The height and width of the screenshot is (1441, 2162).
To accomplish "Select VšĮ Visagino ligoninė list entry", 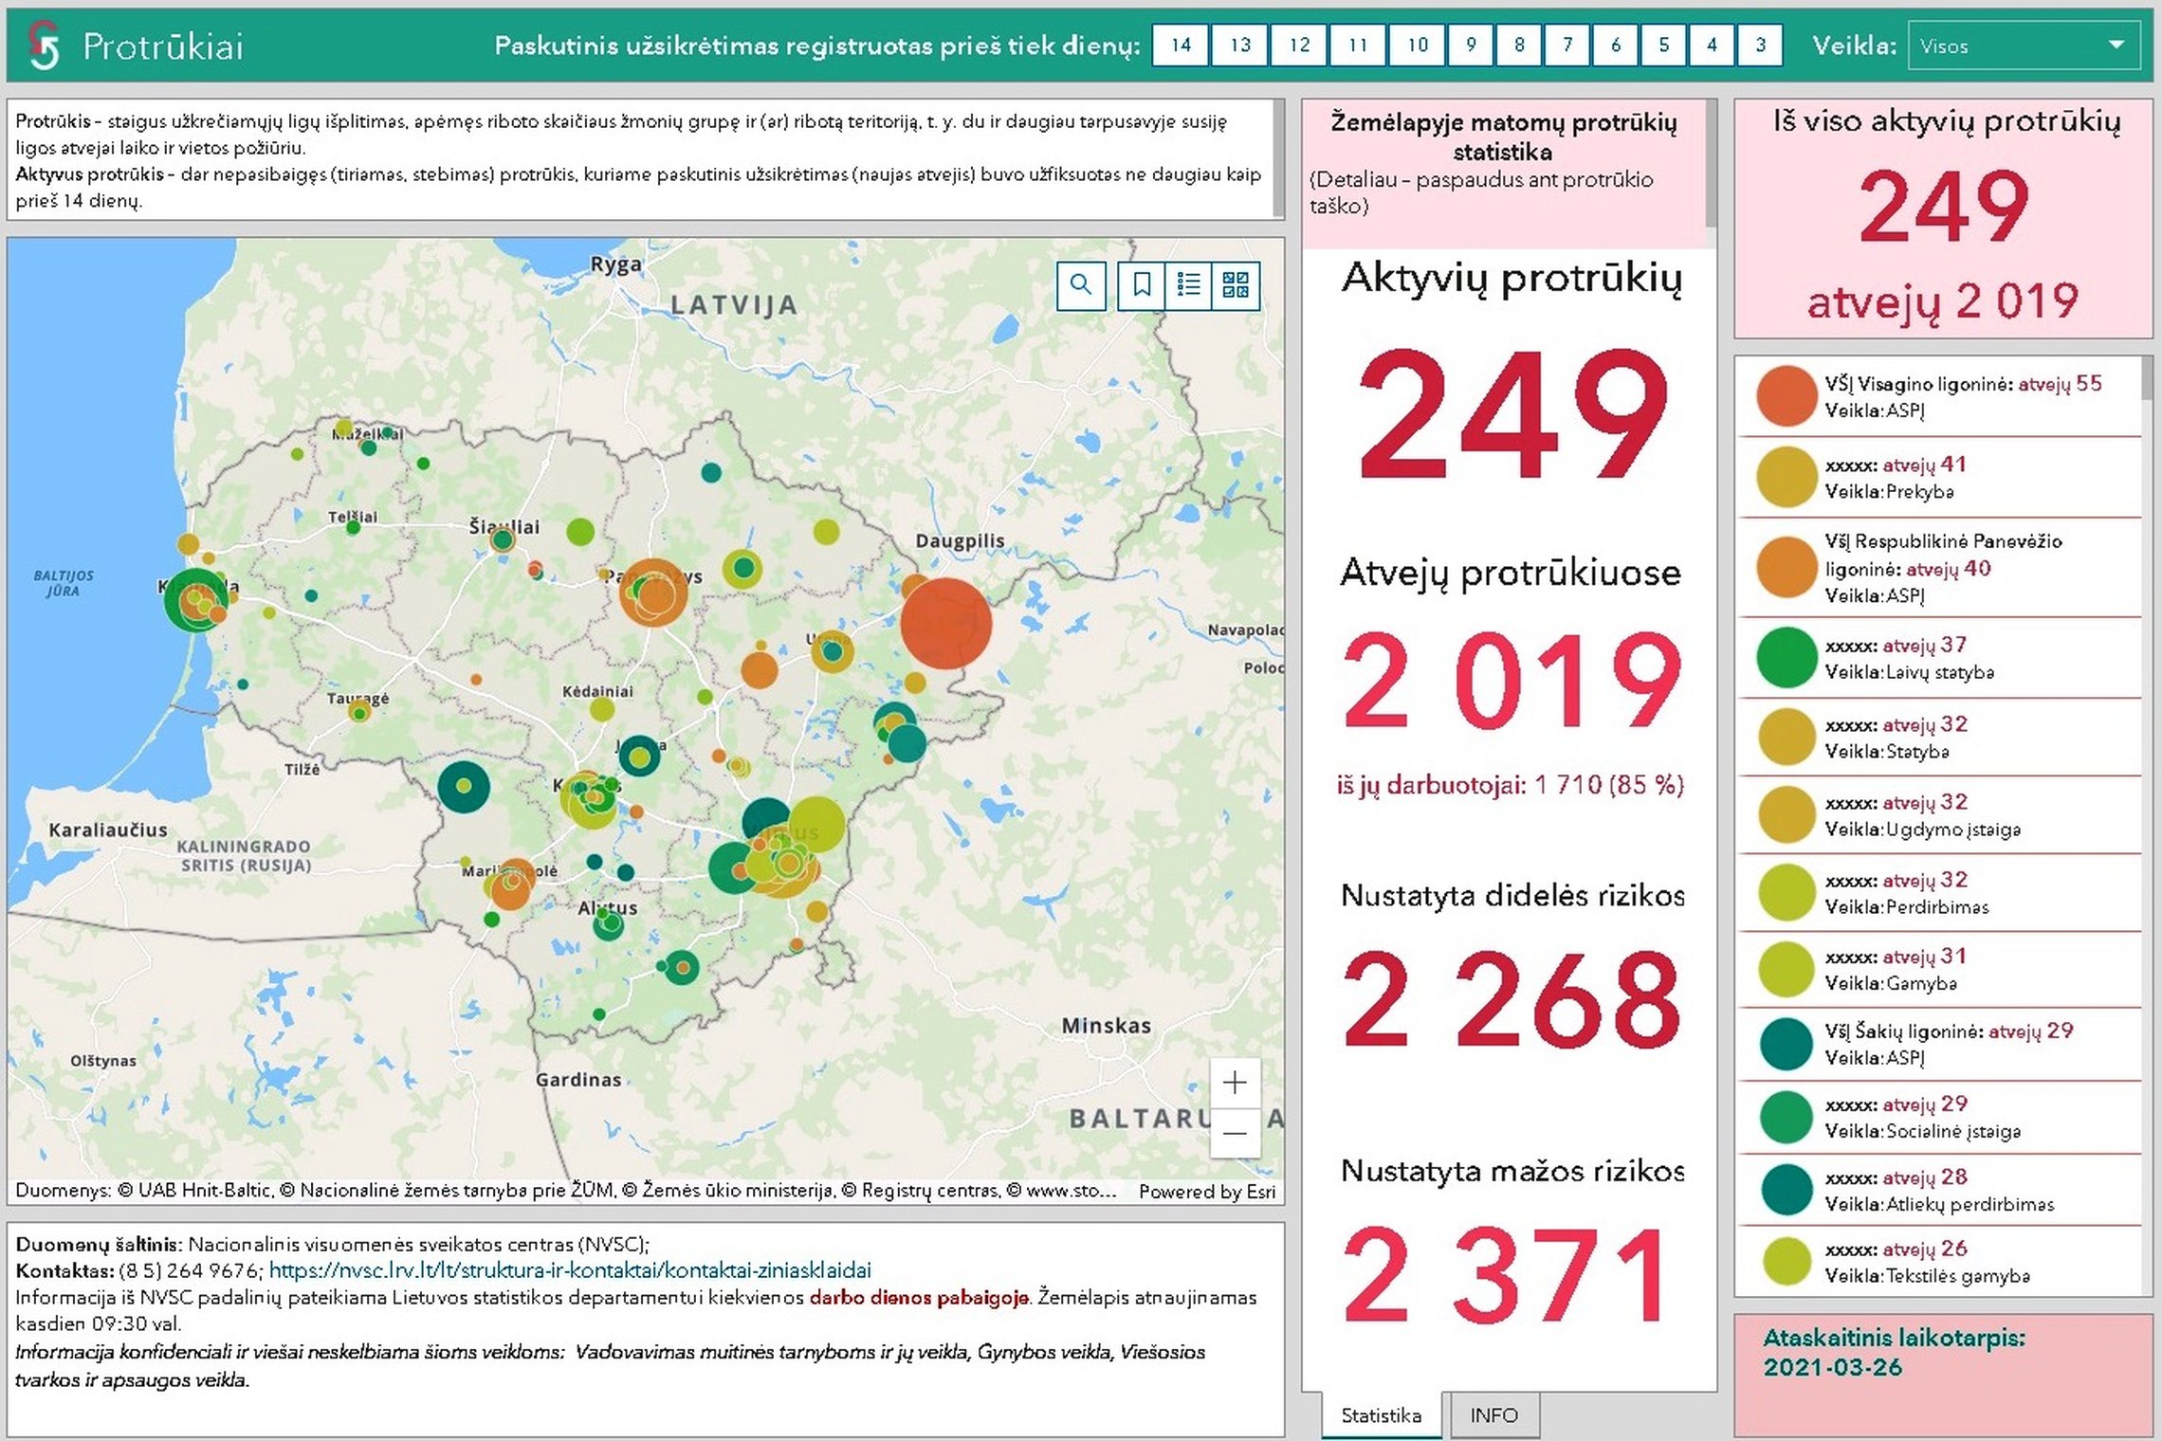I will pyautogui.click(x=1939, y=396).
